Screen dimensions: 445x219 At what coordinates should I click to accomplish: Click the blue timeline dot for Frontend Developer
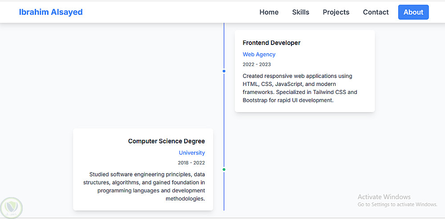coord(224,71)
